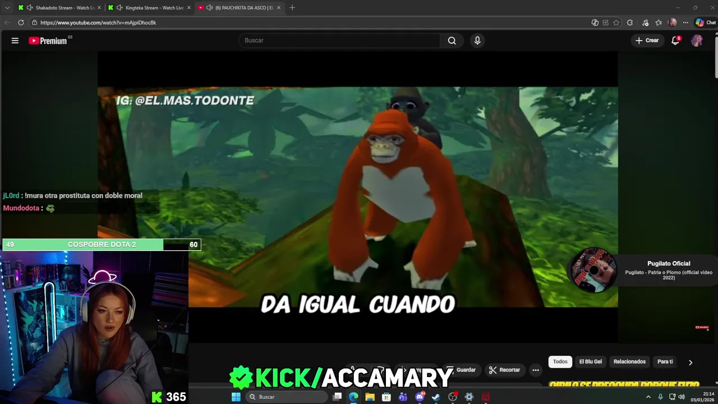The width and height of the screenshot is (718, 404).
Task: Close the PAUCHIKITA YouTube tab
Action: 278,8
